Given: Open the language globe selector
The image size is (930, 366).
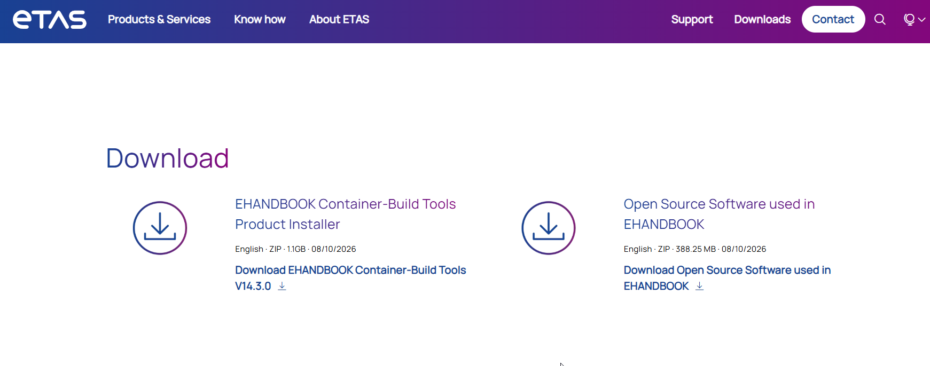Looking at the screenshot, I should pos(915,20).
